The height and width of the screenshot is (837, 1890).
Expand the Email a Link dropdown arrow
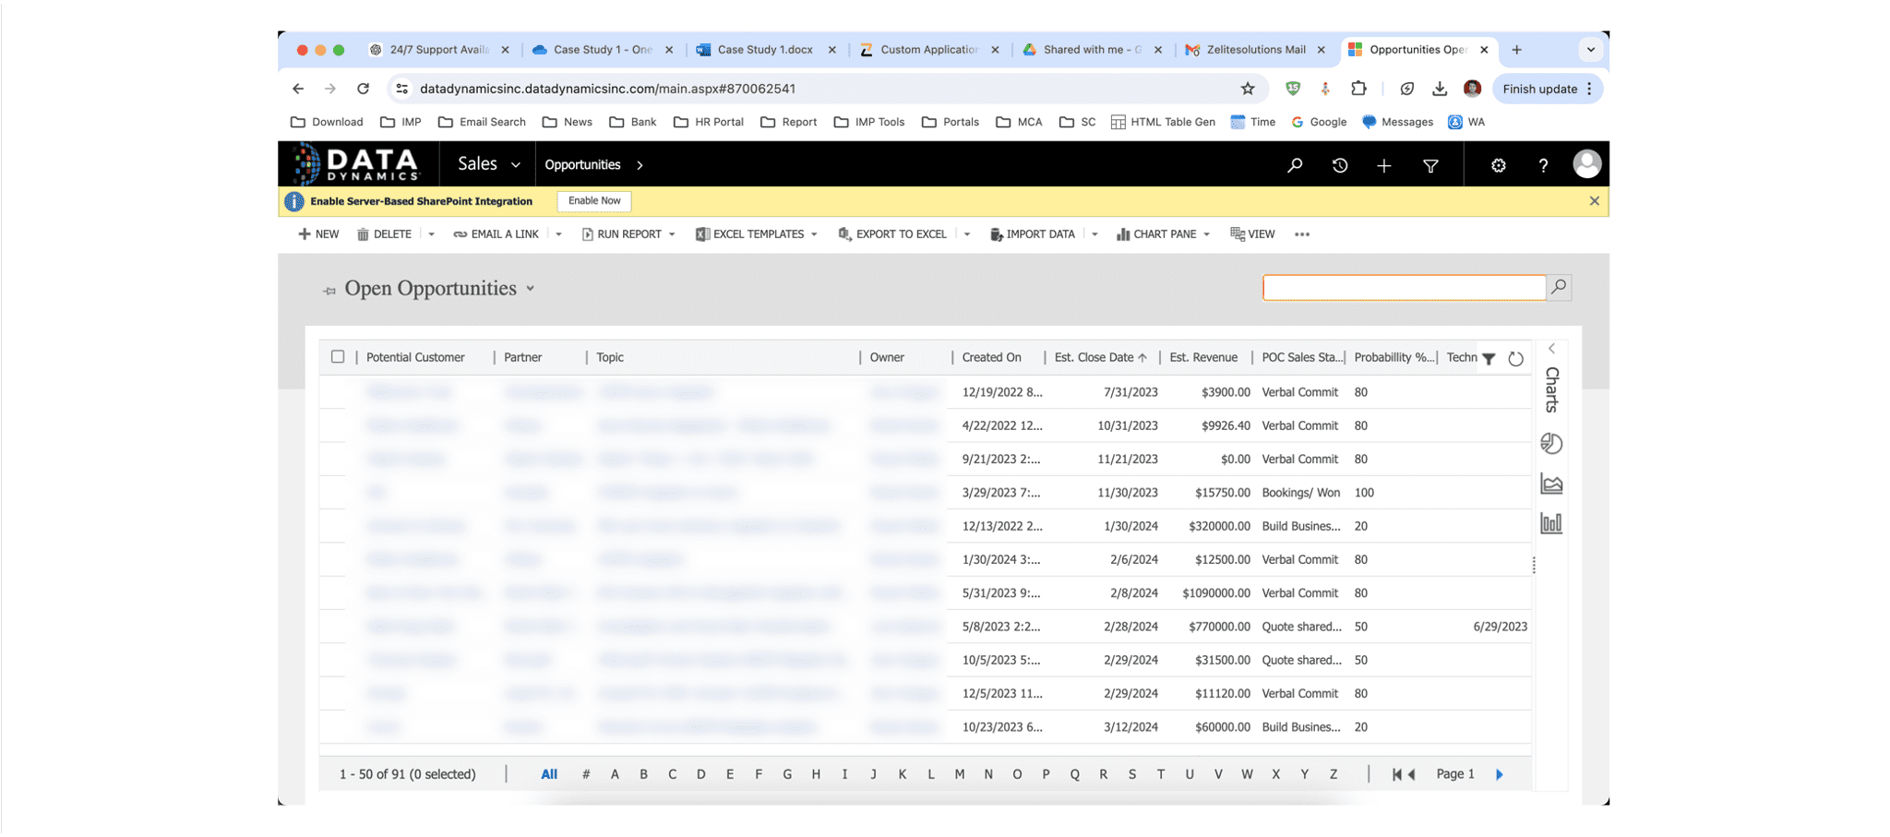(558, 234)
